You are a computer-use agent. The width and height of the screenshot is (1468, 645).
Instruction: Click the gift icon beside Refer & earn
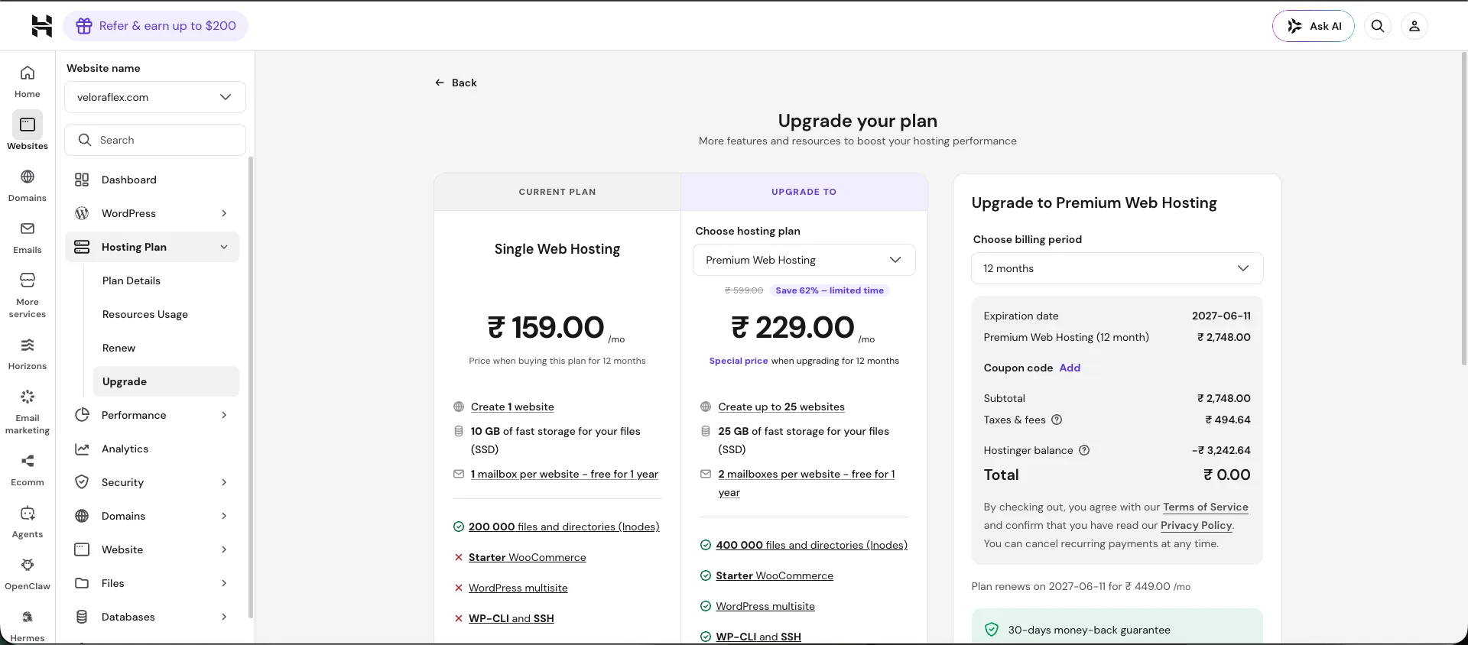(84, 26)
